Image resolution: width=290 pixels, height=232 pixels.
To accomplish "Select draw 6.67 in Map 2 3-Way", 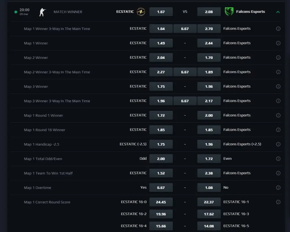I will click(185, 72).
